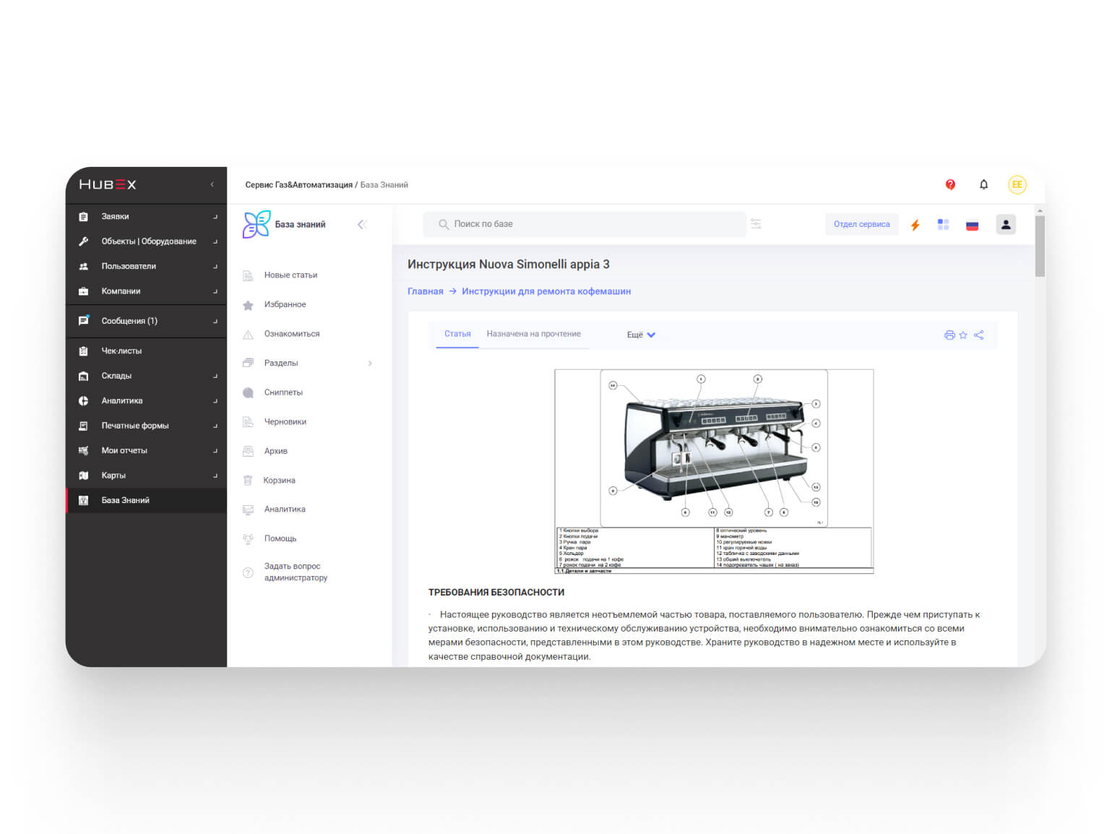This screenshot has width=1112, height=834.
Task: Switch language via Russian flag icon
Action: click(x=972, y=225)
